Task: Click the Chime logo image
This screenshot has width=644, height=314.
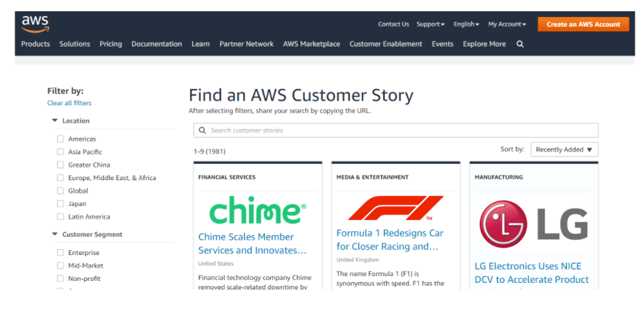Action: point(258,210)
